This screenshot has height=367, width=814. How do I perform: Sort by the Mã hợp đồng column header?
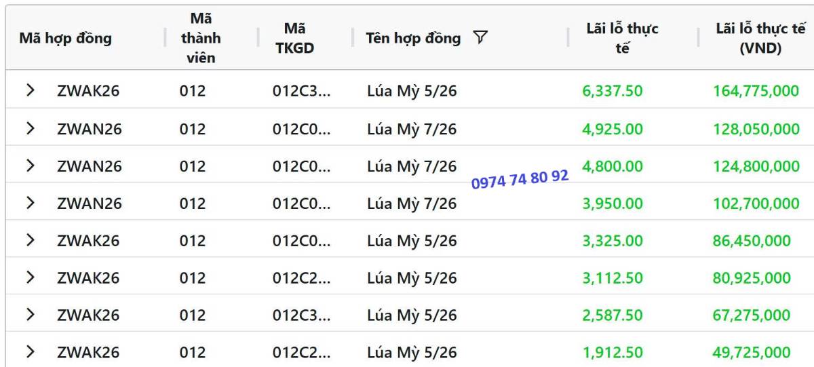[65, 38]
